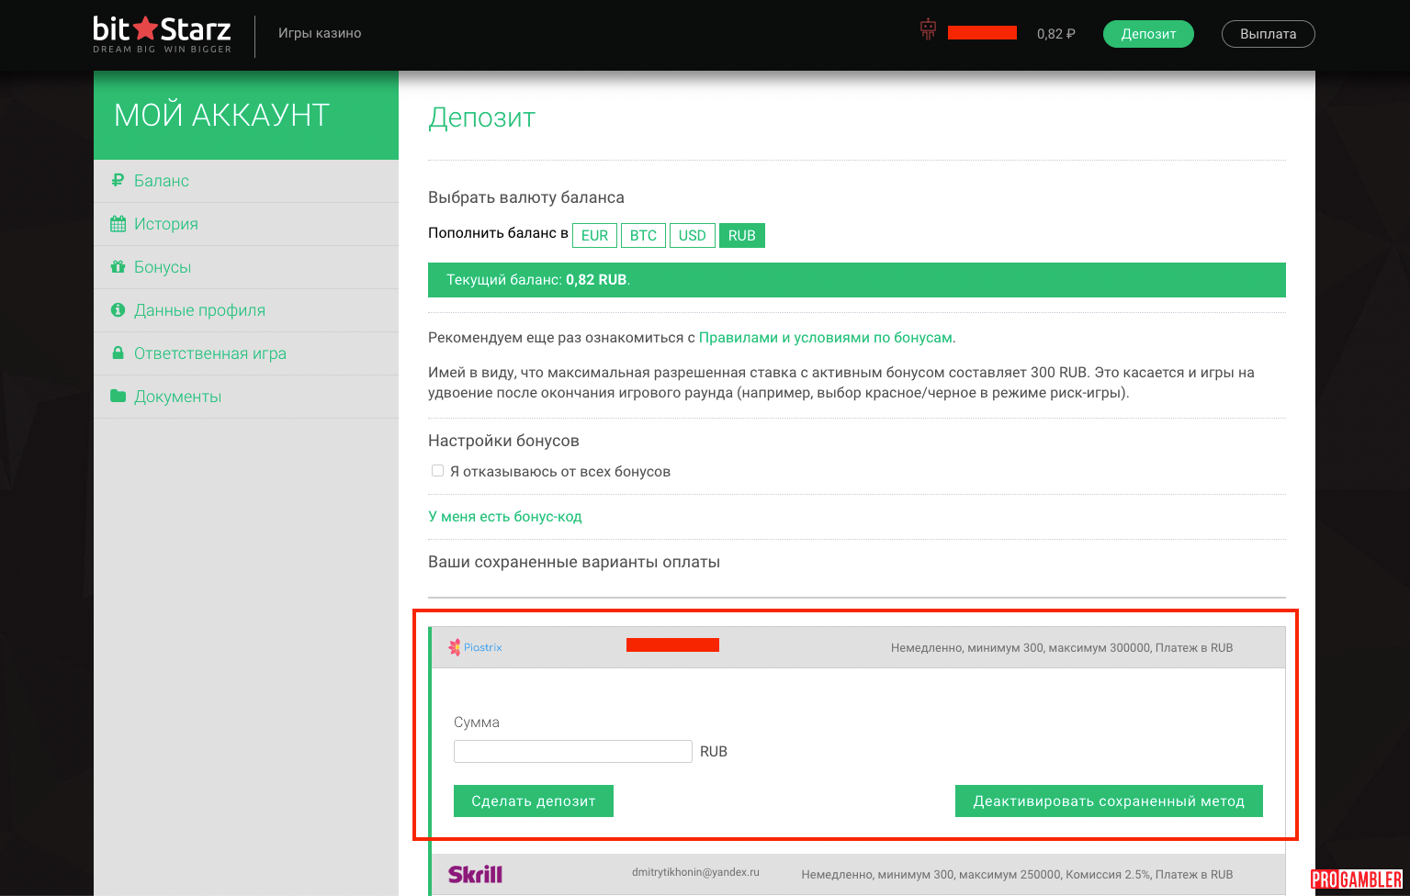Click 'Деактивировать сохраненный метод' button
The width and height of the screenshot is (1410, 896).
coord(1109,801)
